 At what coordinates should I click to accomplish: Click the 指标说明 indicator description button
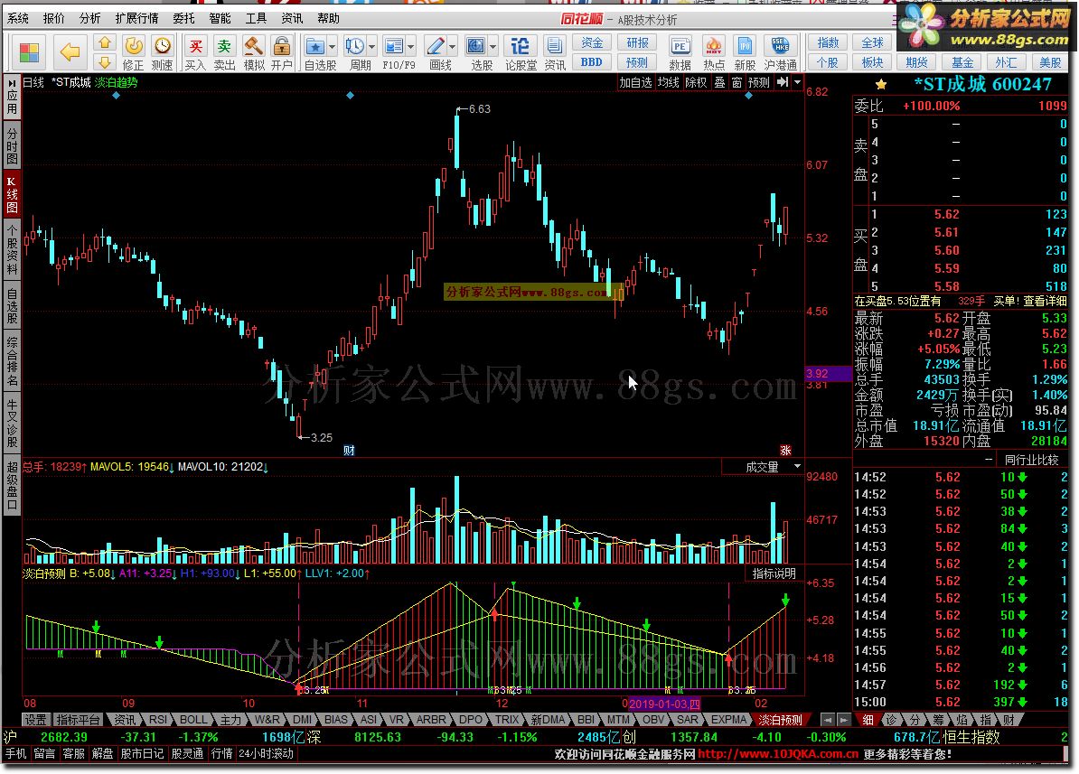[774, 574]
